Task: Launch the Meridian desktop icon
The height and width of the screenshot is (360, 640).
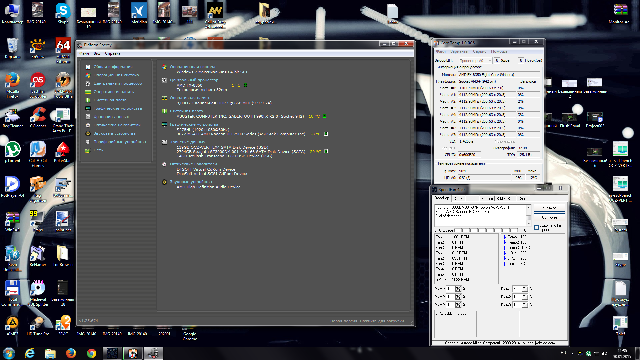Action: [x=139, y=13]
